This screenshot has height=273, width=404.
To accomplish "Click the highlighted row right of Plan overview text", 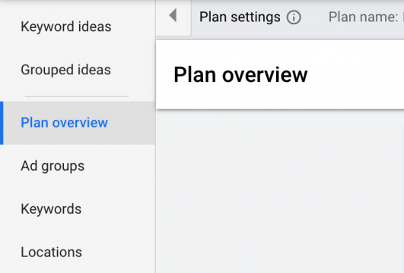I will [132, 123].
